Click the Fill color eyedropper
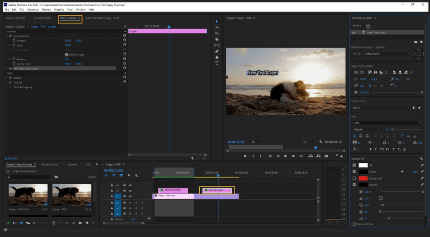Image resolution: width=430 pixels, height=237 pixels. click(x=421, y=166)
